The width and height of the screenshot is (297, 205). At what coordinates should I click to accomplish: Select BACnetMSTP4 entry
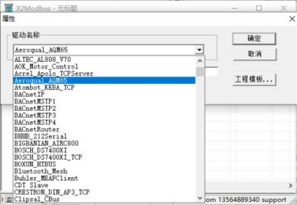point(105,122)
